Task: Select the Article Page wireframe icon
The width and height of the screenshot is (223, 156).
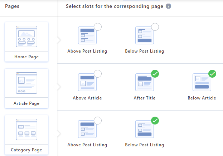Action: point(26,83)
